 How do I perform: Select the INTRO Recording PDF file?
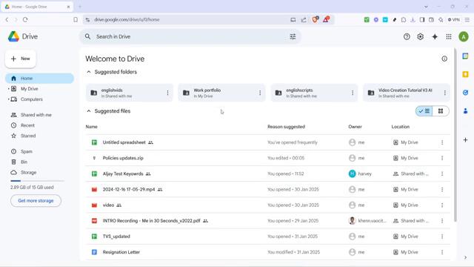(x=268, y=221)
